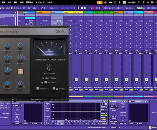Click the Arrangement Record circle button
The height and width of the screenshot is (130, 157).
tap(85, 8)
